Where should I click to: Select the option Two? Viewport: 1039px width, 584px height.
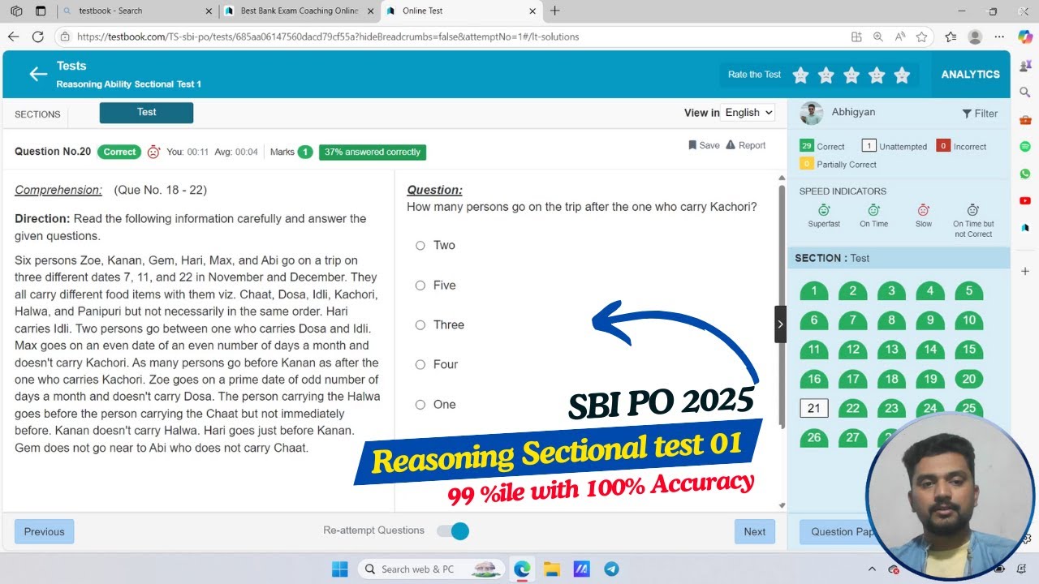[x=420, y=246]
